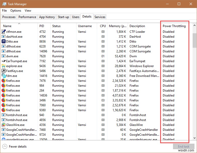197x153 pixels.
Task: Click the GlassWire.exe globe icon
Action: click(4, 125)
